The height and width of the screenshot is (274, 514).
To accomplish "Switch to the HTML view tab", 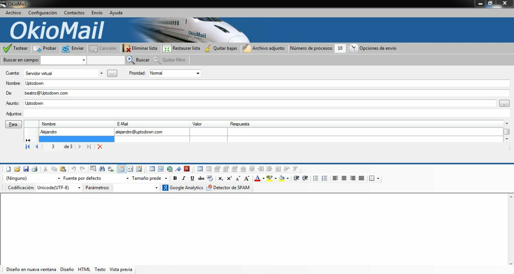I will click(84, 270).
